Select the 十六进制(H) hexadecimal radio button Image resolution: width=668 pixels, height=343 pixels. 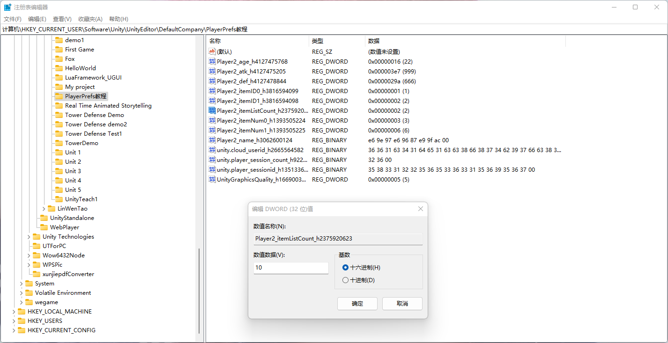[x=346, y=268]
